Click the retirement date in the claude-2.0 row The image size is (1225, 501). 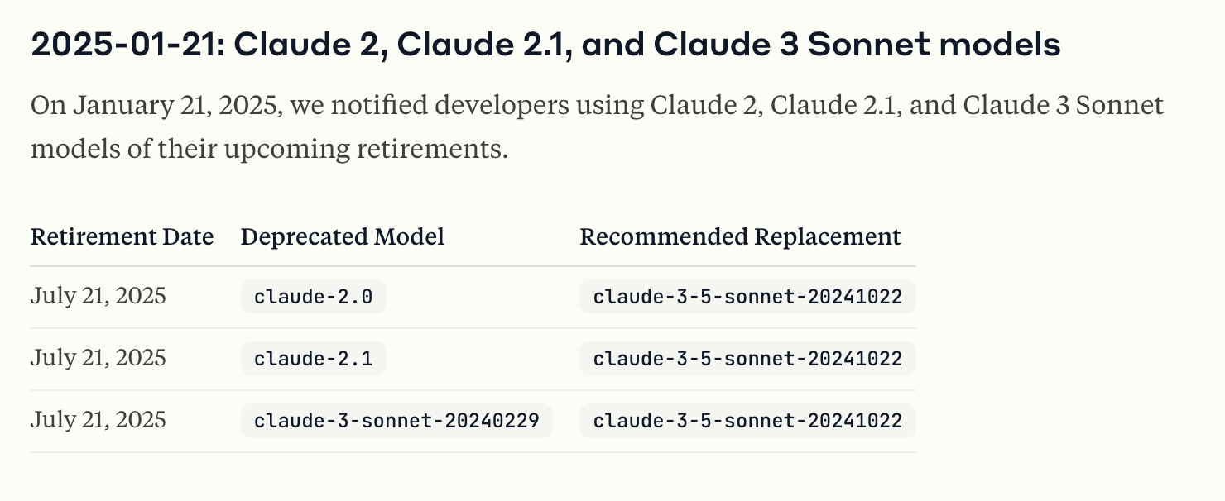pyautogui.click(x=98, y=296)
